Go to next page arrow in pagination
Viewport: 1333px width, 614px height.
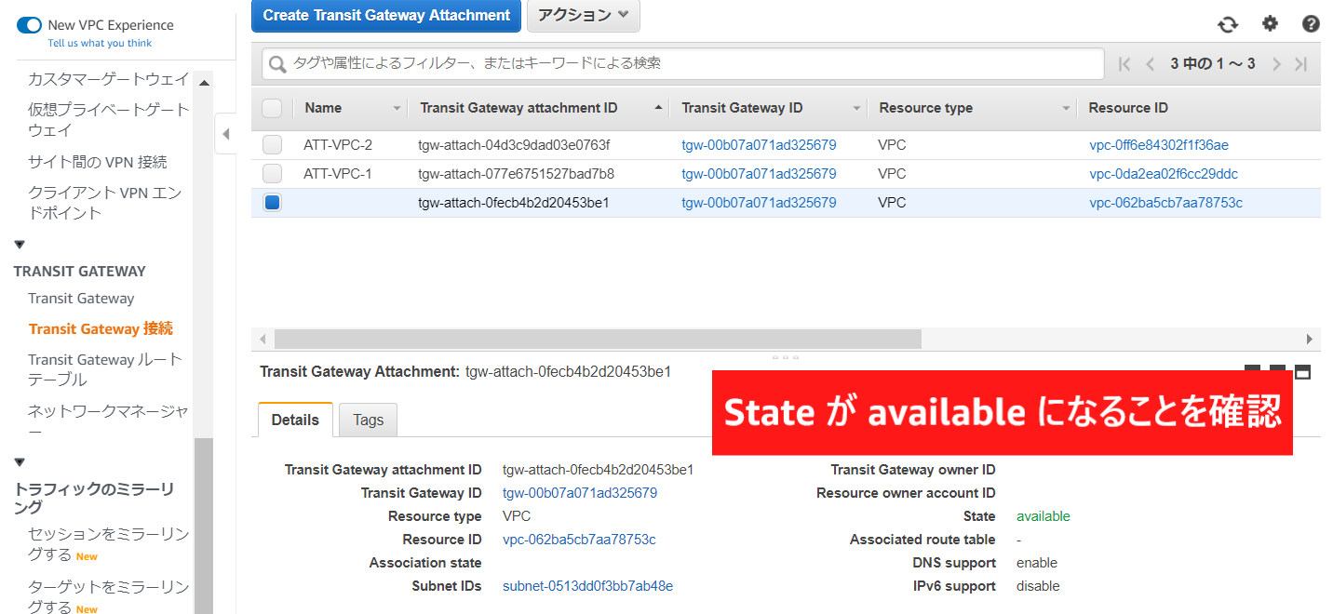point(1276,64)
